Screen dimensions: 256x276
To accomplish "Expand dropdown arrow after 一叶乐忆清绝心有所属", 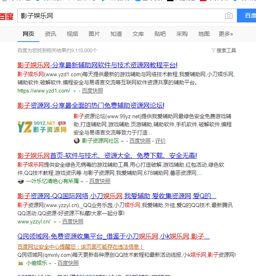I will click(82, 181).
